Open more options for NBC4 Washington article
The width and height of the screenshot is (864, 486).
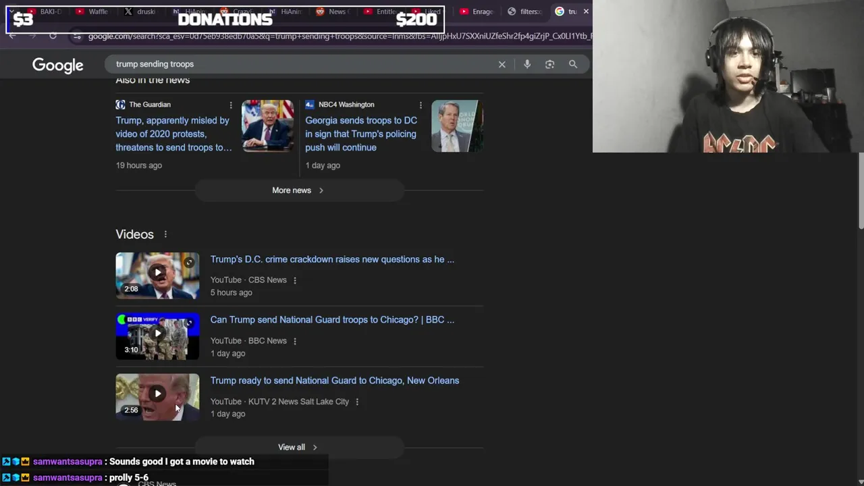click(x=421, y=105)
